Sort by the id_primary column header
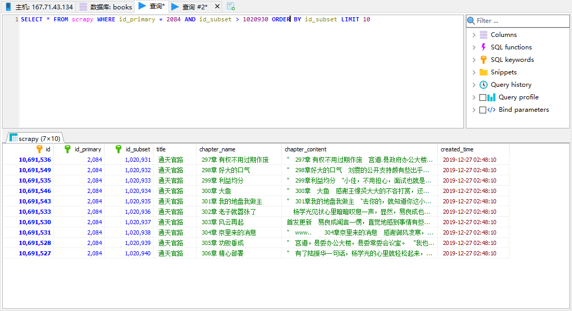The height and width of the screenshot is (311, 572). [79, 149]
